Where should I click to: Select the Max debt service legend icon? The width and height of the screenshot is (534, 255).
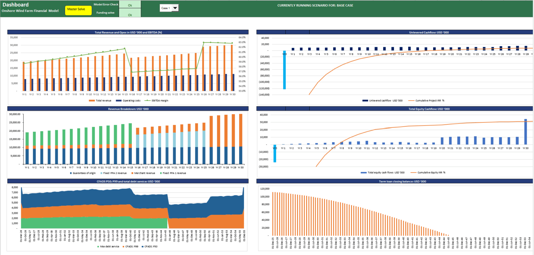click(x=98, y=246)
